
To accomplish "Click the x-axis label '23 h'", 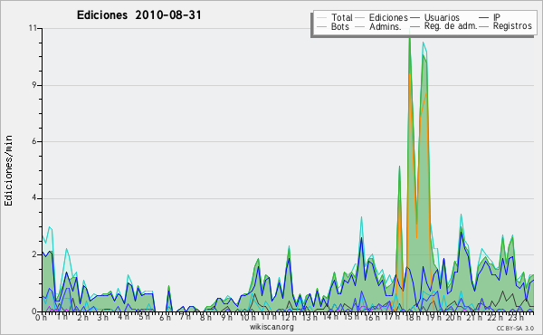I will pos(517,317).
